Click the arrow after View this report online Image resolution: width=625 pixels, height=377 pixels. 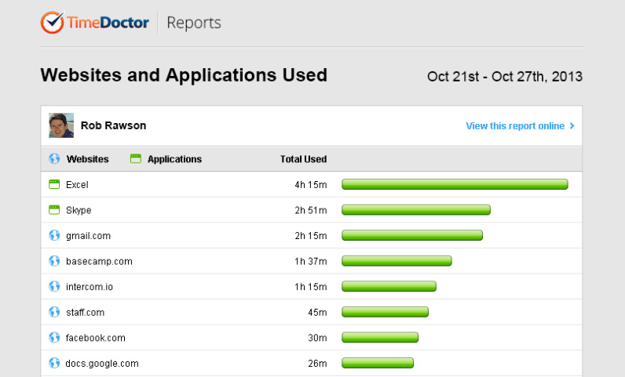[x=572, y=125]
